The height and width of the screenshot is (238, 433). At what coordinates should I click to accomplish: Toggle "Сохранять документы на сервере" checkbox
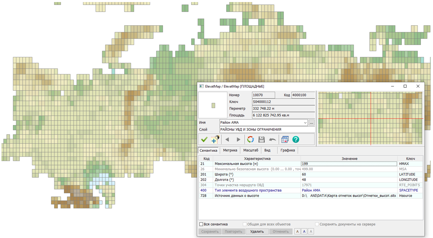(x=317, y=224)
